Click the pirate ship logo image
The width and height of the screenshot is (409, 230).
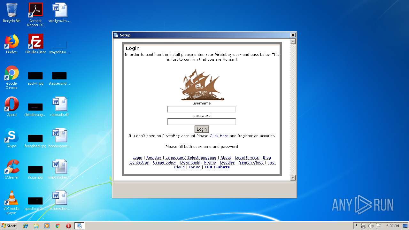pyautogui.click(x=202, y=84)
